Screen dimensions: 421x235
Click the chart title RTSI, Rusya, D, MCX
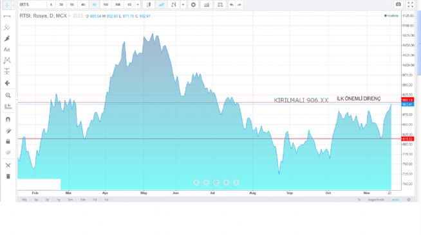tap(43, 16)
